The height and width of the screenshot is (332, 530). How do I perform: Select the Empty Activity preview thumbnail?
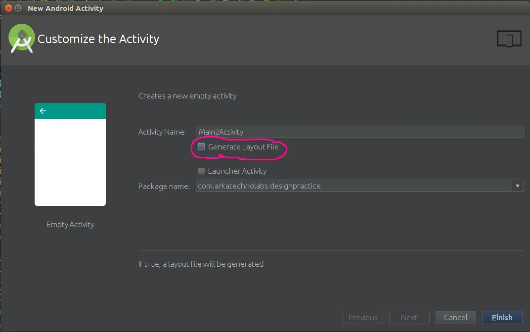(70, 154)
